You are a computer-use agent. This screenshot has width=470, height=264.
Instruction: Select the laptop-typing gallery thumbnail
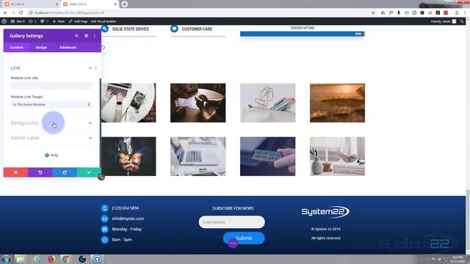point(129,103)
